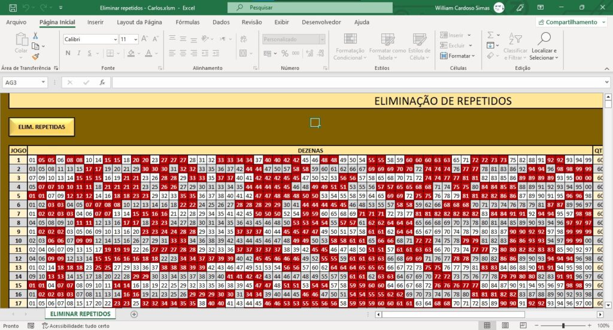This screenshot has width=613, height=330.
Task: Switch to the Dados tab
Action: click(221, 22)
